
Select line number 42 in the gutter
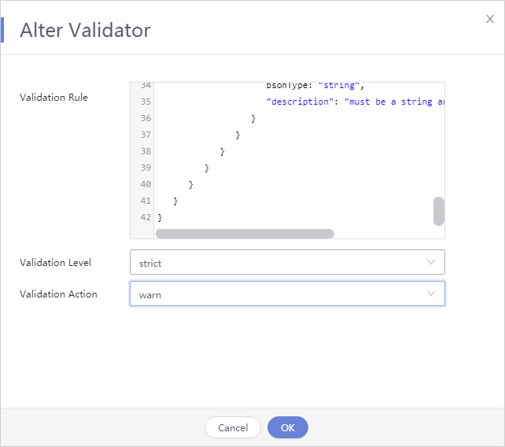(146, 217)
